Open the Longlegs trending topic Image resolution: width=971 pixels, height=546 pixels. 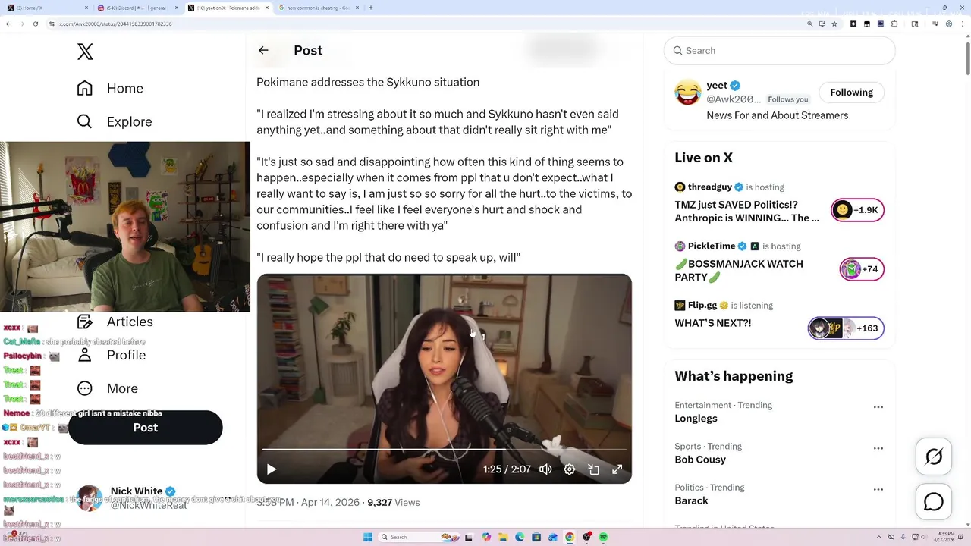[696, 419]
